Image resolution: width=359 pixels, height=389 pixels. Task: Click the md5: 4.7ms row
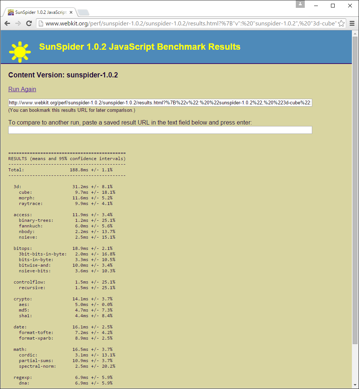click(x=65, y=310)
